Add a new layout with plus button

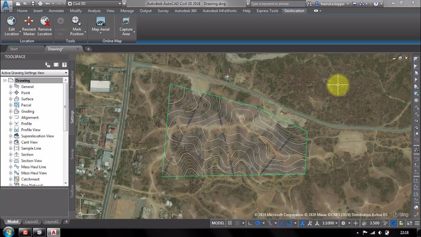[66, 222]
